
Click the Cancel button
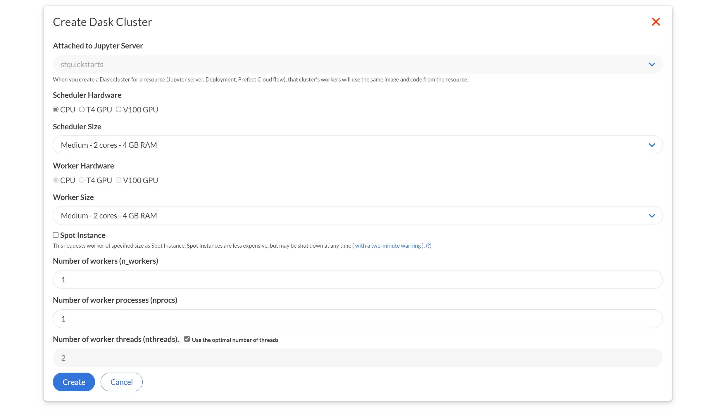(121, 382)
